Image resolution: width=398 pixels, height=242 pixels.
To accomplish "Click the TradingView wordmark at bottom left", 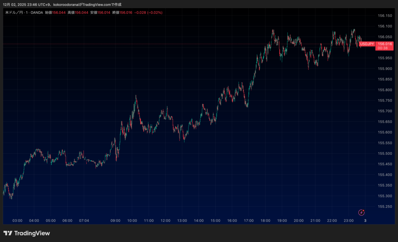I will coord(32,233).
